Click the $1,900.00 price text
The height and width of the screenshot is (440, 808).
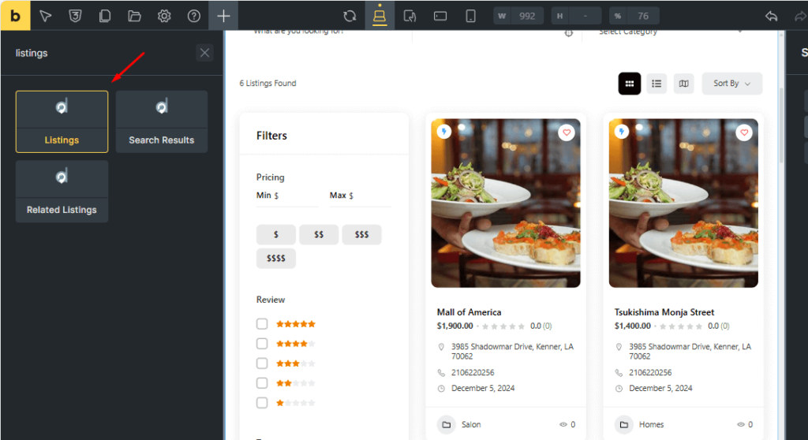coord(455,326)
